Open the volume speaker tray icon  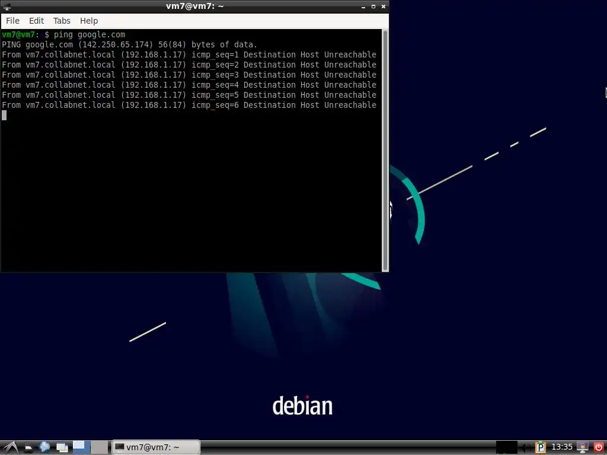[x=524, y=448]
